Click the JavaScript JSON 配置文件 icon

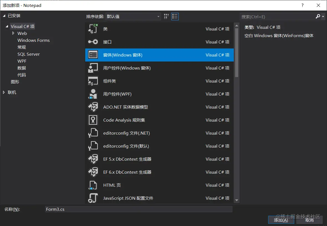pyautogui.click(x=93, y=198)
